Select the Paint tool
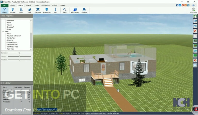The height and width of the screenshot is (115, 198). pyautogui.click(x=65, y=10)
